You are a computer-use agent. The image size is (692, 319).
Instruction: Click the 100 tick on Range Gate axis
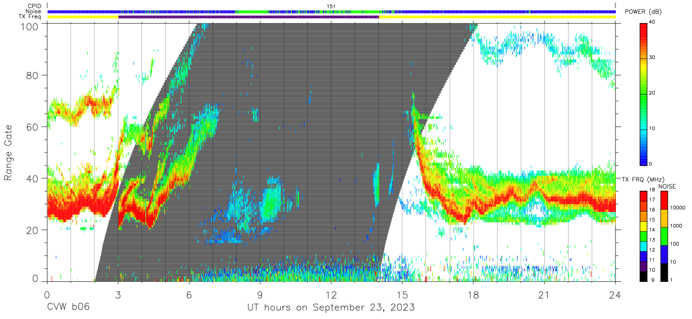pyautogui.click(x=30, y=26)
